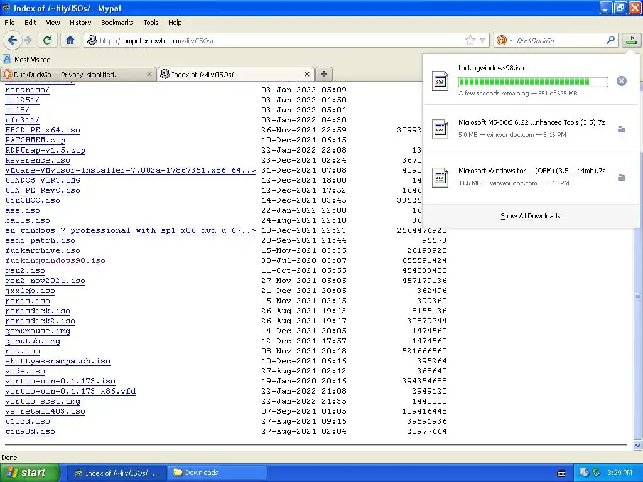Click the site identity icon in the address bar

pos(92,40)
